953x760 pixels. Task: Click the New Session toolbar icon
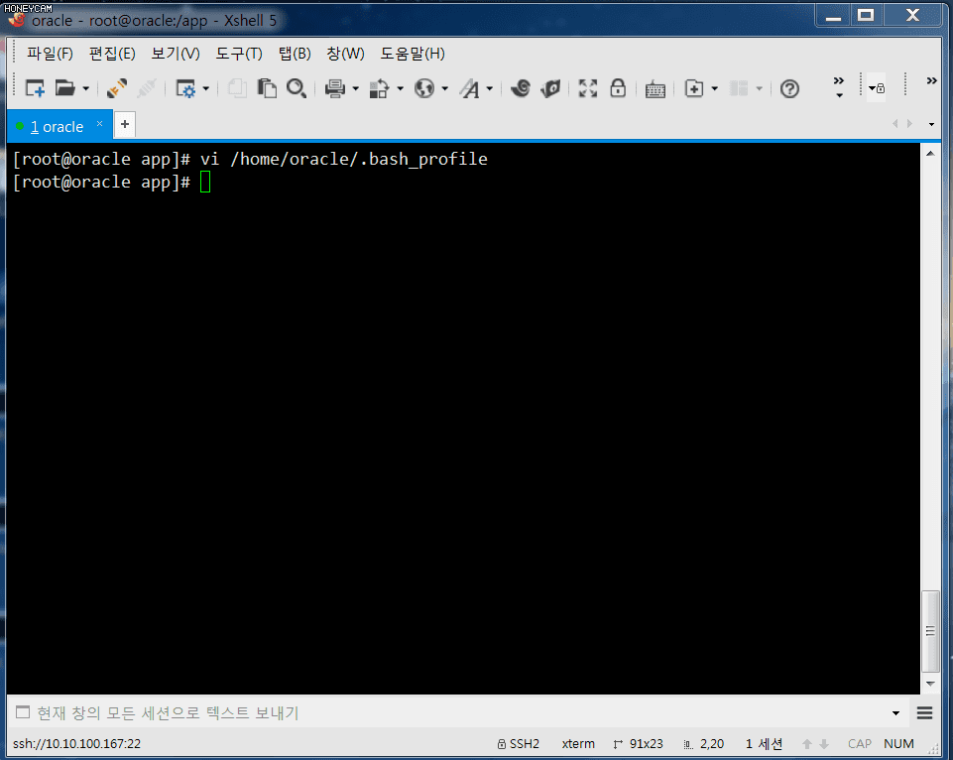(x=35, y=88)
